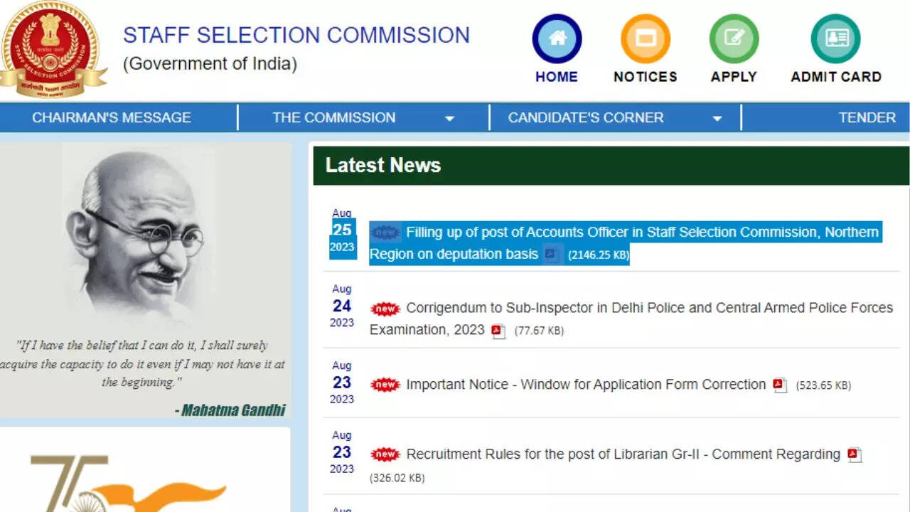
Task: Open PDF icon for Accounts Officer notice
Action: (551, 255)
